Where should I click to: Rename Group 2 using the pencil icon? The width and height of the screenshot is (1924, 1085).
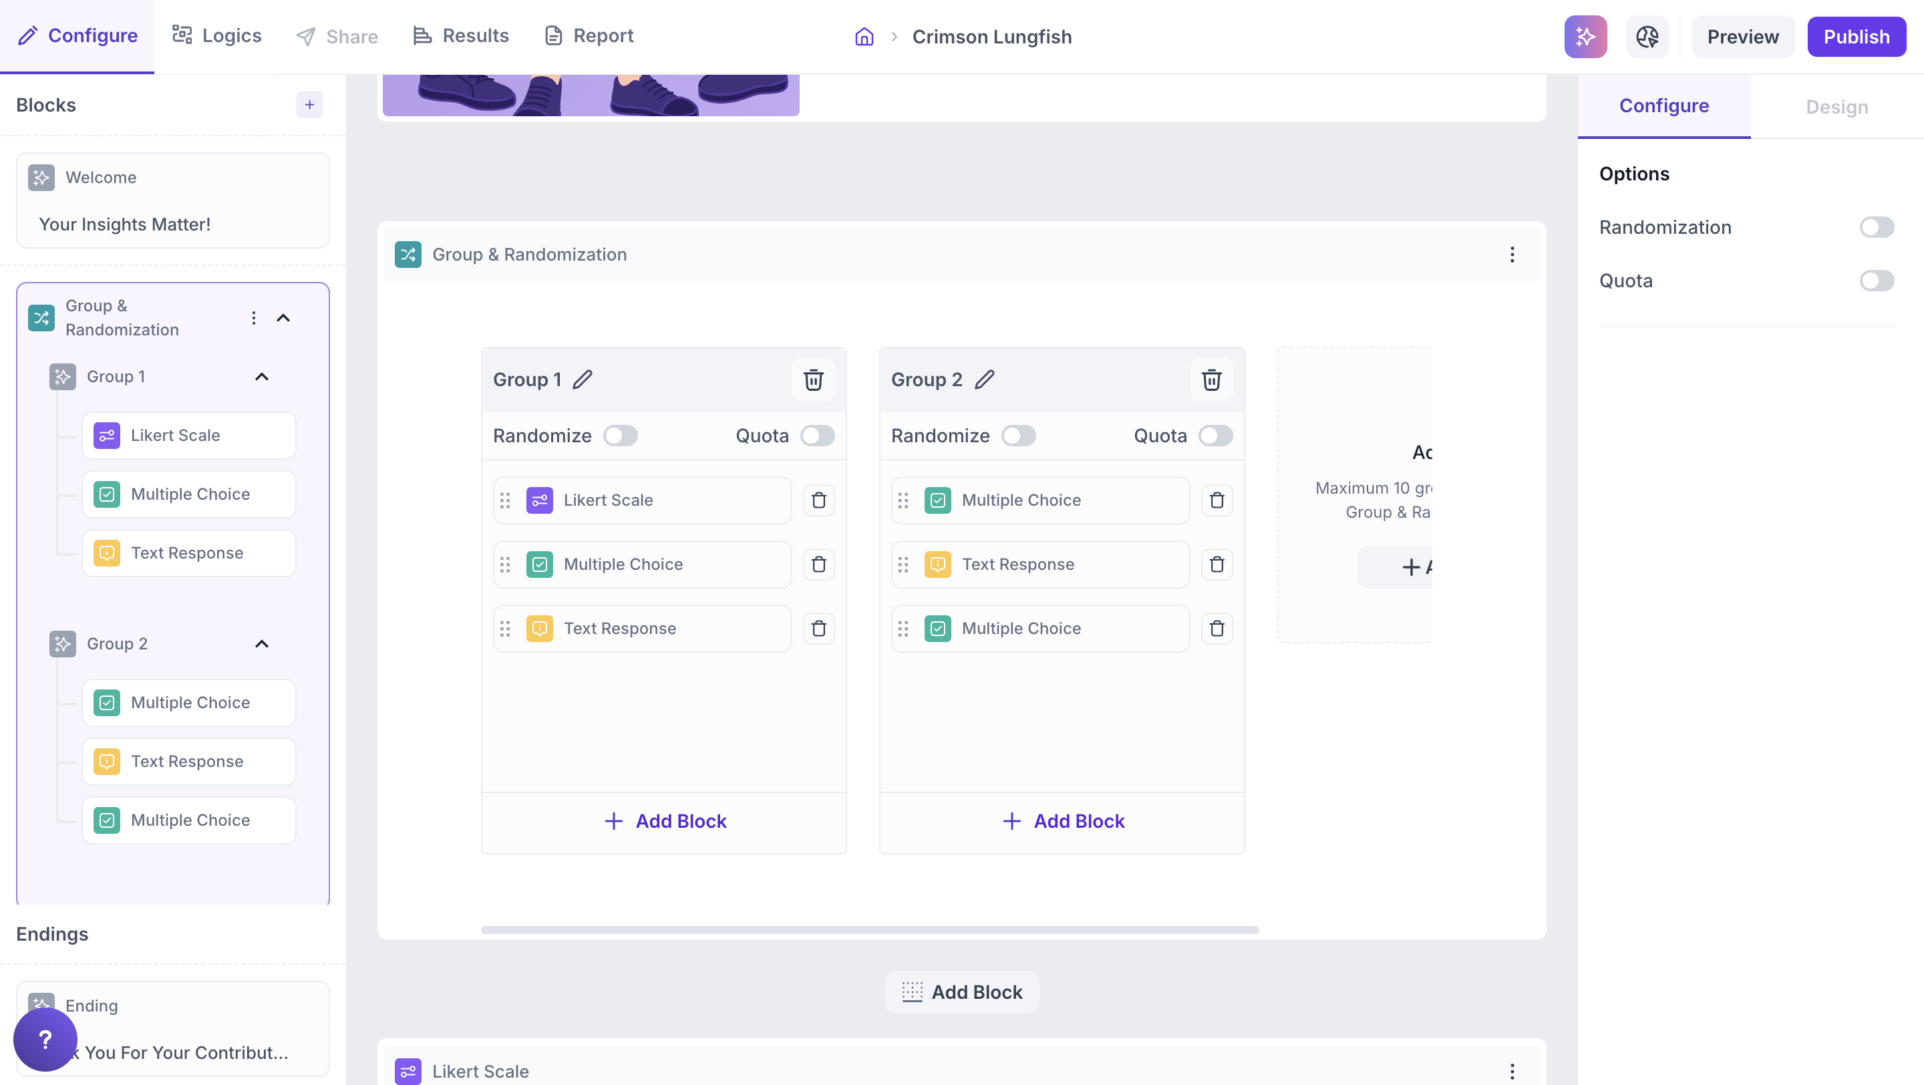(x=985, y=379)
